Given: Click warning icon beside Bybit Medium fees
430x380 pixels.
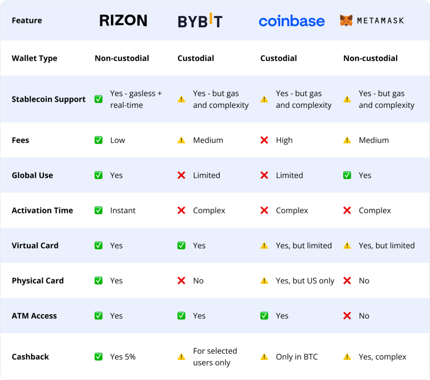Looking at the screenshot, I should tap(181, 140).
